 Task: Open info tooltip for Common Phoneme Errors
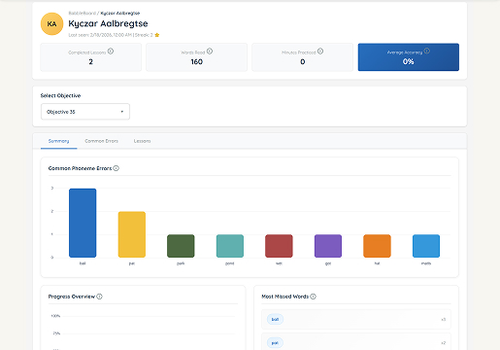click(117, 168)
